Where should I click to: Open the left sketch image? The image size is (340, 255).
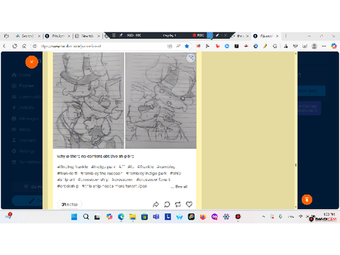tap(89, 101)
